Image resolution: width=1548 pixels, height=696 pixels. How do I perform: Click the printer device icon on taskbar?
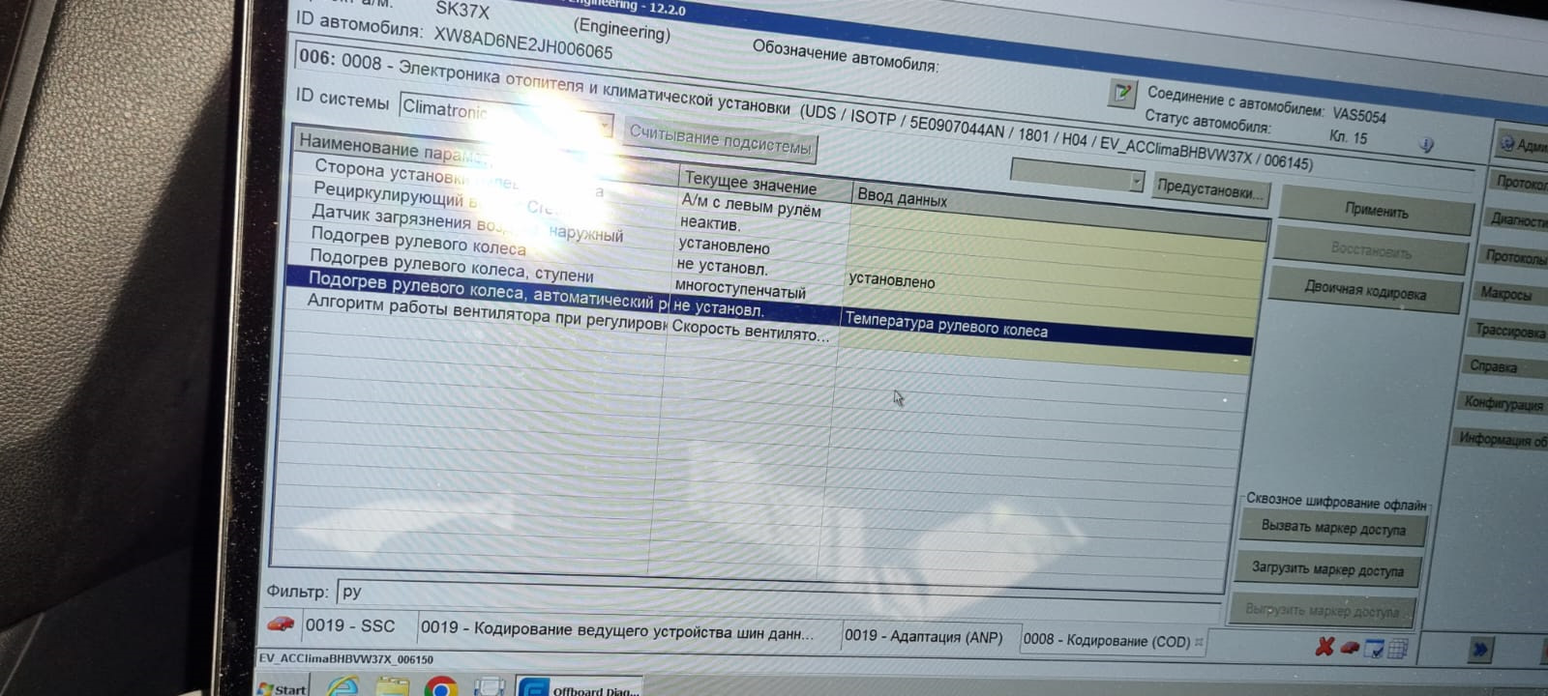click(490, 687)
